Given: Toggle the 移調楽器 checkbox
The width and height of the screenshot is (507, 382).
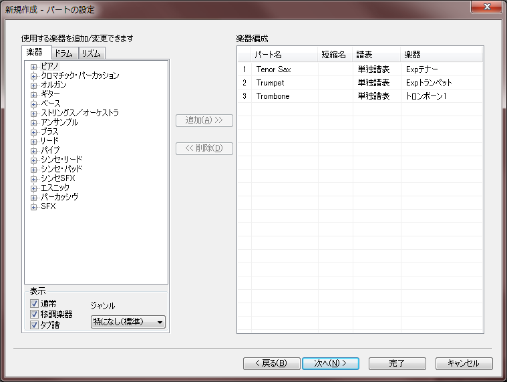Looking at the screenshot, I should (x=34, y=314).
